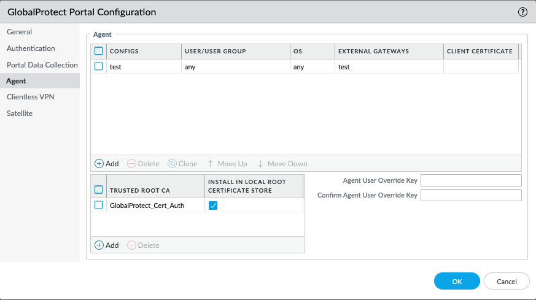The width and height of the screenshot is (536, 300).
Task: Click the TRUSTED ROOT CA column header
Action: (155, 187)
